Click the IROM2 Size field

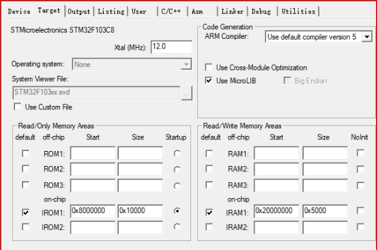[140, 227]
